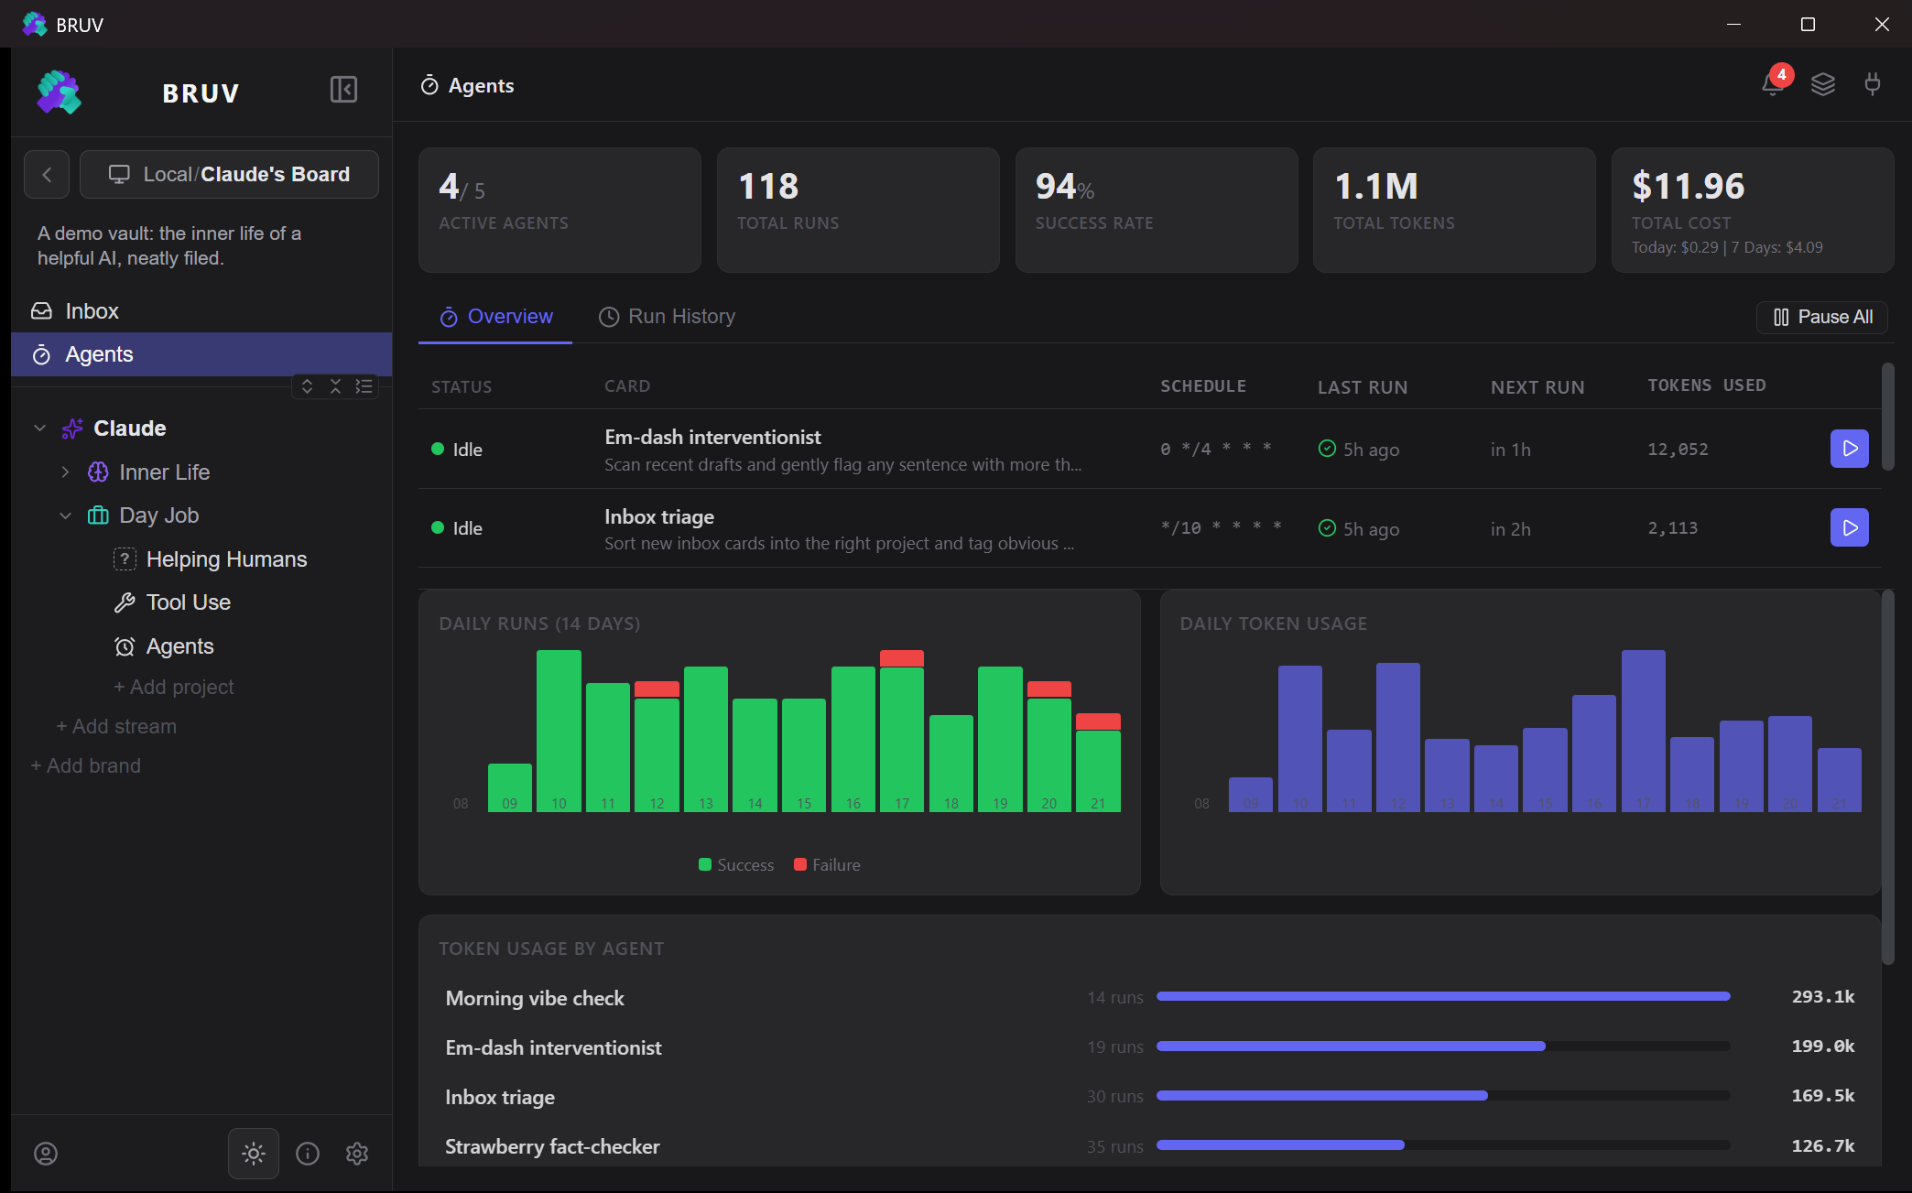
Task: Click the Agents timer icon in header
Action: (429, 86)
